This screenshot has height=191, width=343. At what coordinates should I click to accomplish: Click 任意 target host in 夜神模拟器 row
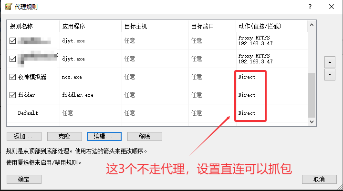point(129,77)
